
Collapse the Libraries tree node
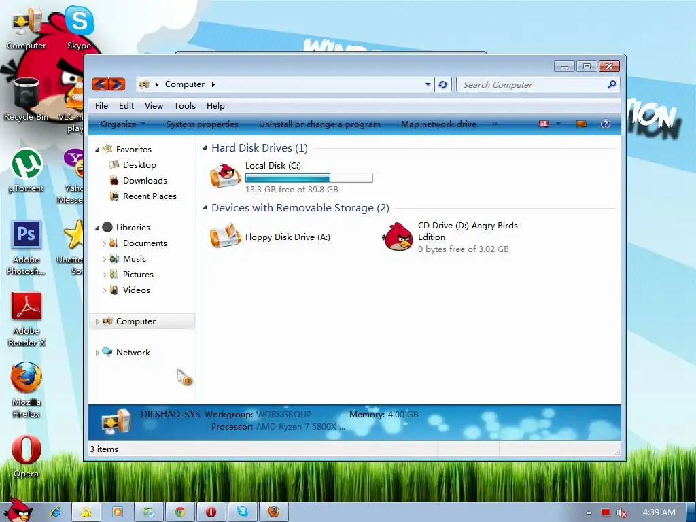click(97, 228)
